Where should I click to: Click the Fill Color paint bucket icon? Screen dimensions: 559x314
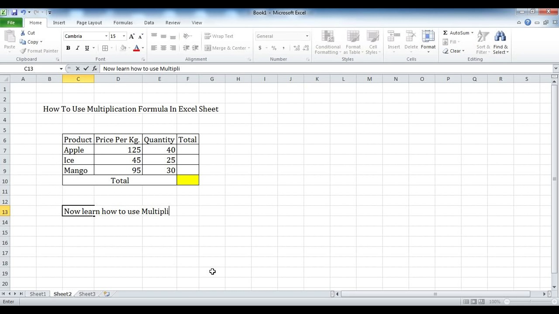[x=123, y=48]
